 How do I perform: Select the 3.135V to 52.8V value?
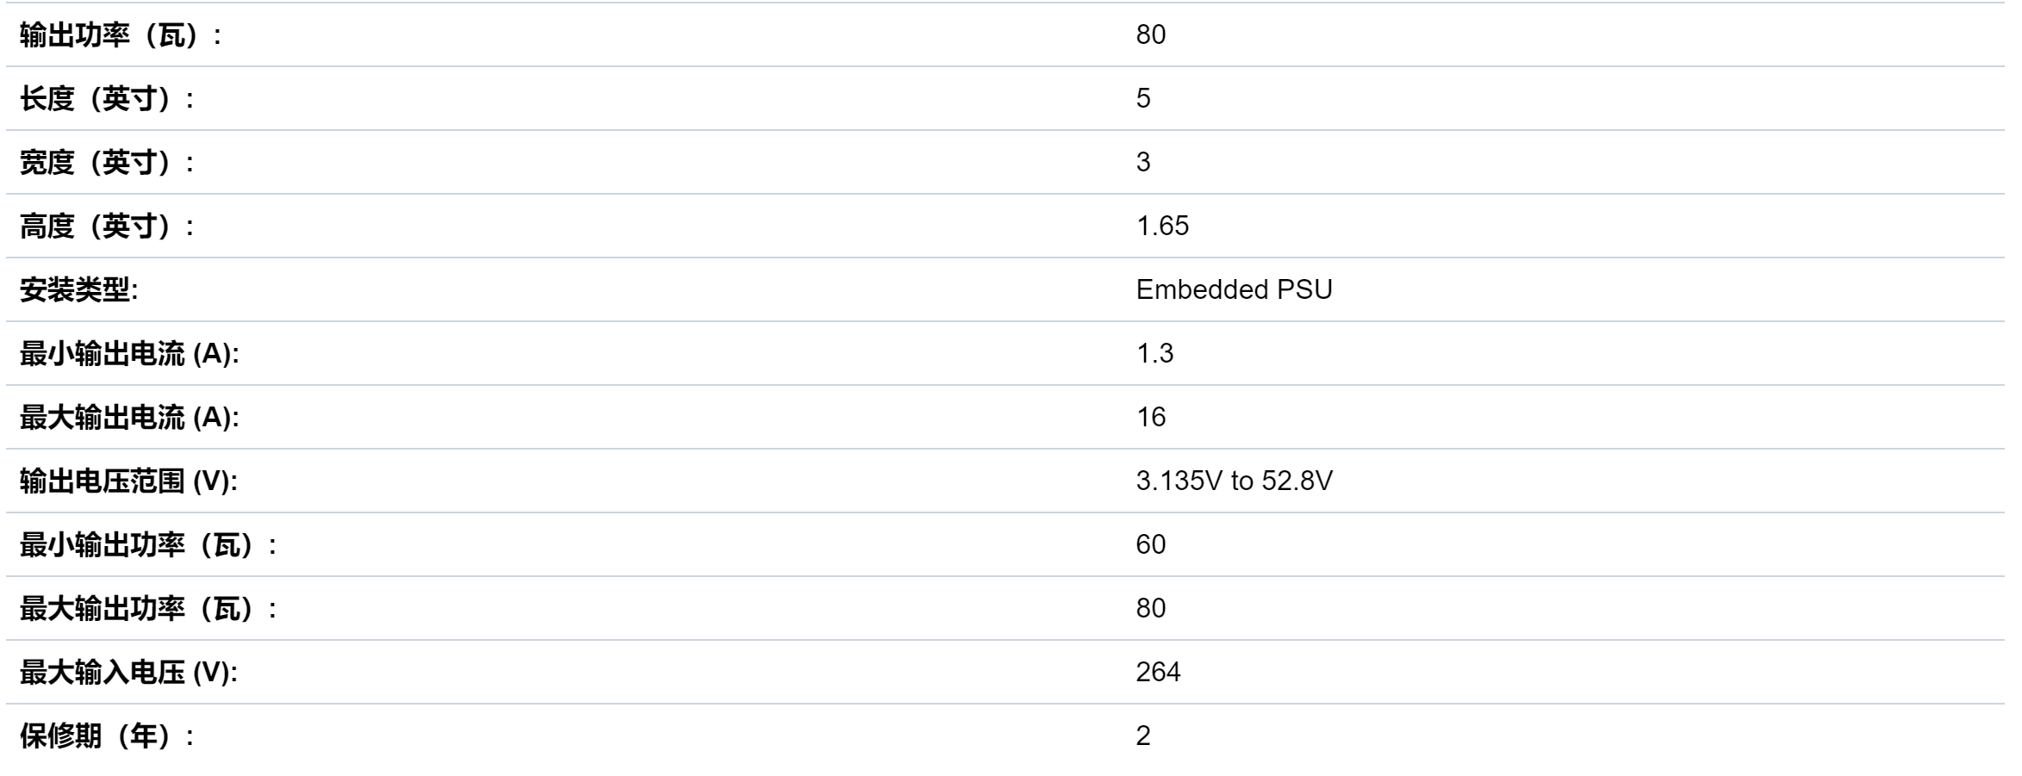(1234, 481)
